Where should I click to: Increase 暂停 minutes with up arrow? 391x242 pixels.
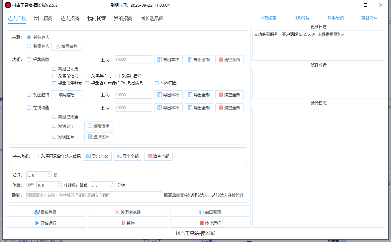(x=112, y=184)
